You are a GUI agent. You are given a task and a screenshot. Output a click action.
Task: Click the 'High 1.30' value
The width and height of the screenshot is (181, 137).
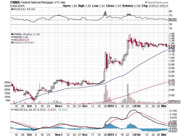[x=84, y=6]
